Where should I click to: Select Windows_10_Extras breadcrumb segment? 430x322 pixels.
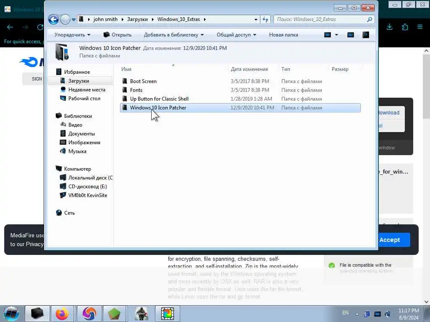click(178, 19)
